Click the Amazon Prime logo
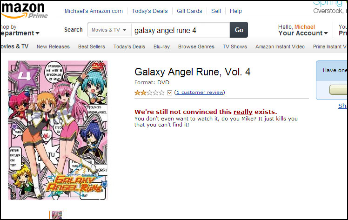The height and width of the screenshot is (220, 348). pyautogui.click(x=24, y=10)
